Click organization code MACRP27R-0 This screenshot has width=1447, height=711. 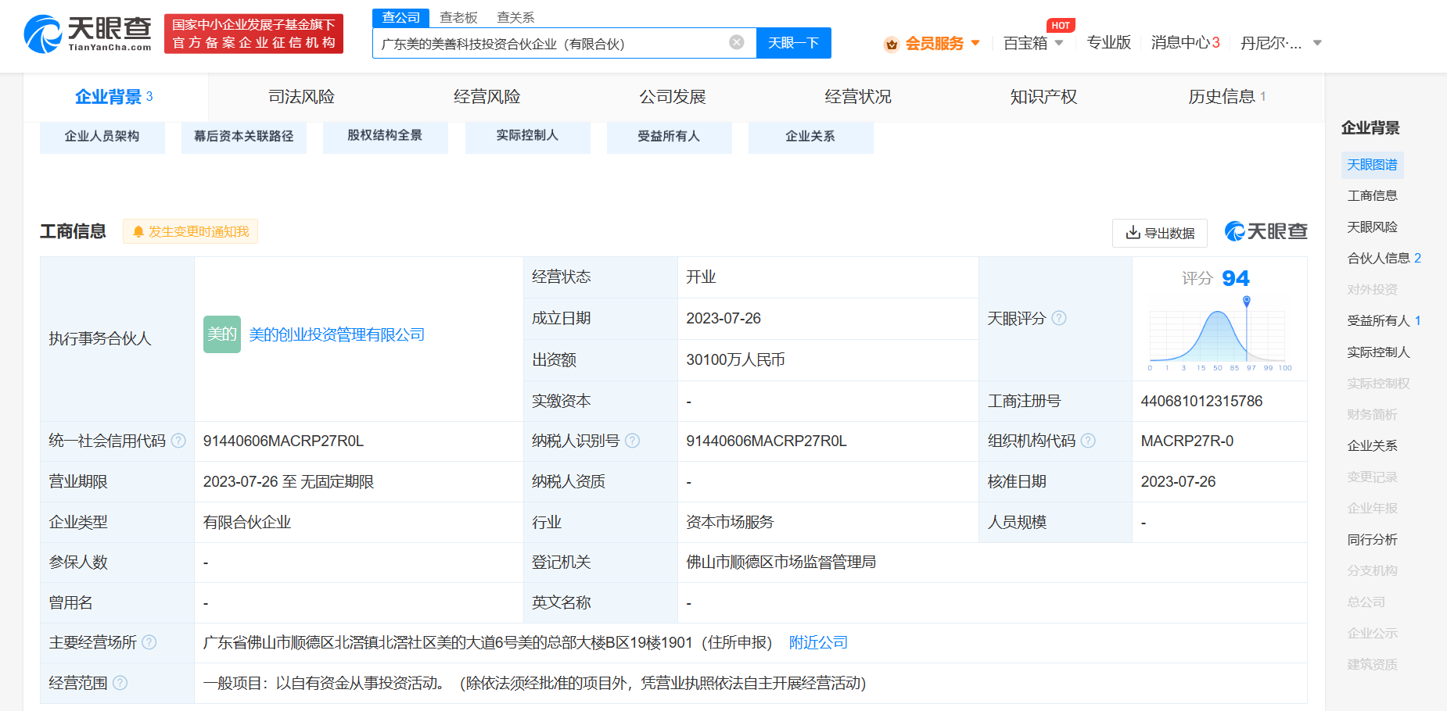pyautogui.click(x=1187, y=441)
